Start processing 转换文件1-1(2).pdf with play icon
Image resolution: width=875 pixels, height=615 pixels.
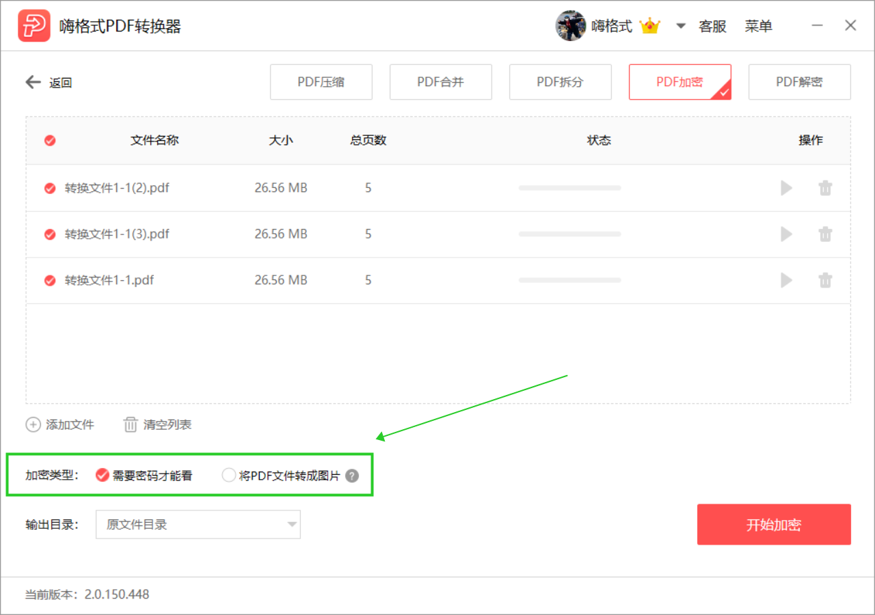(787, 188)
